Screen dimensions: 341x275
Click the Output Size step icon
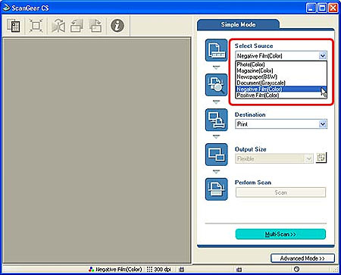tap(217, 155)
